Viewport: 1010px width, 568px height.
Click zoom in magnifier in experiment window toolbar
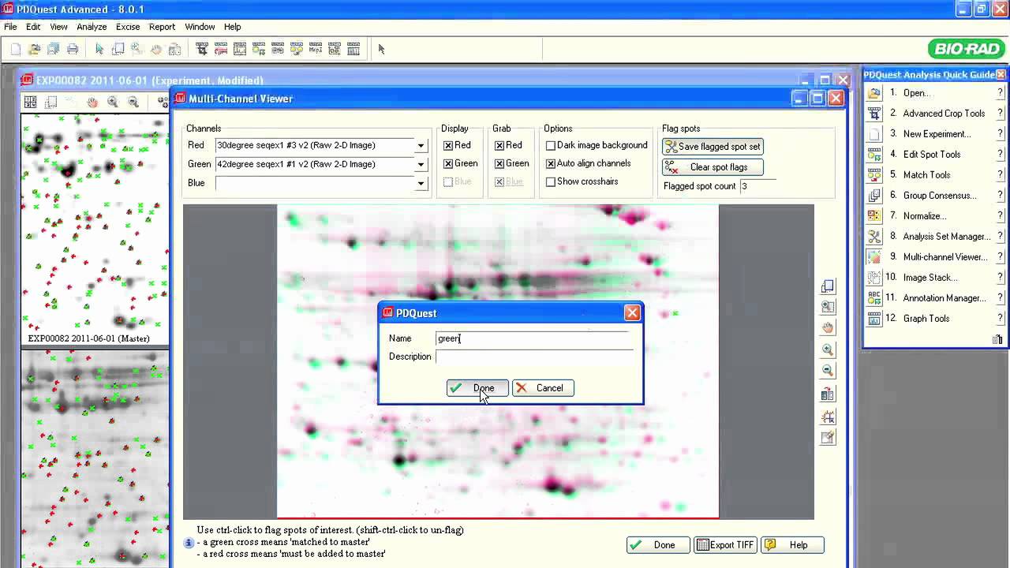click(x=113, y=102)
